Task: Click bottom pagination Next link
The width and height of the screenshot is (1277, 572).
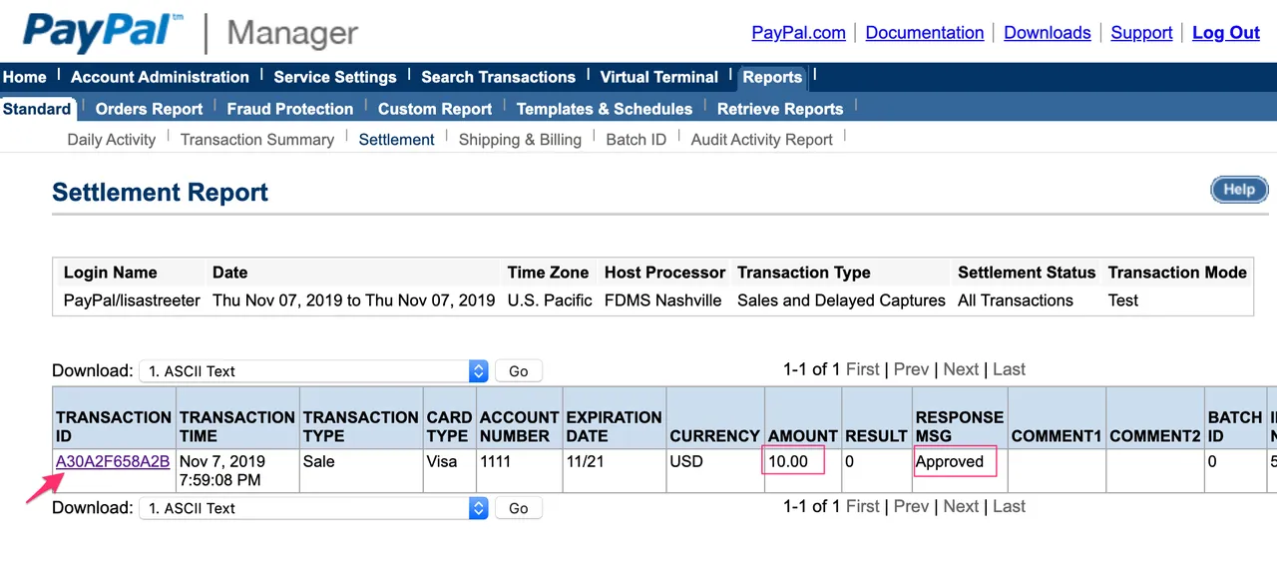Action: [x=961, y=506]
